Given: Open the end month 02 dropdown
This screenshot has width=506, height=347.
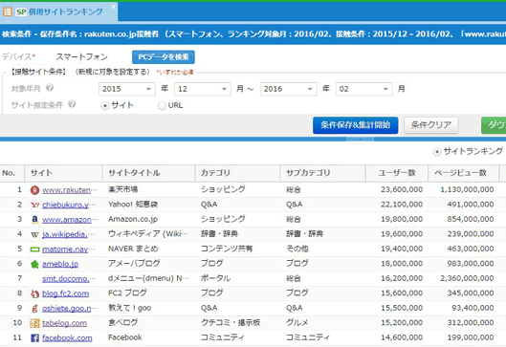Looking at the screenshot, I should [364, 89].
